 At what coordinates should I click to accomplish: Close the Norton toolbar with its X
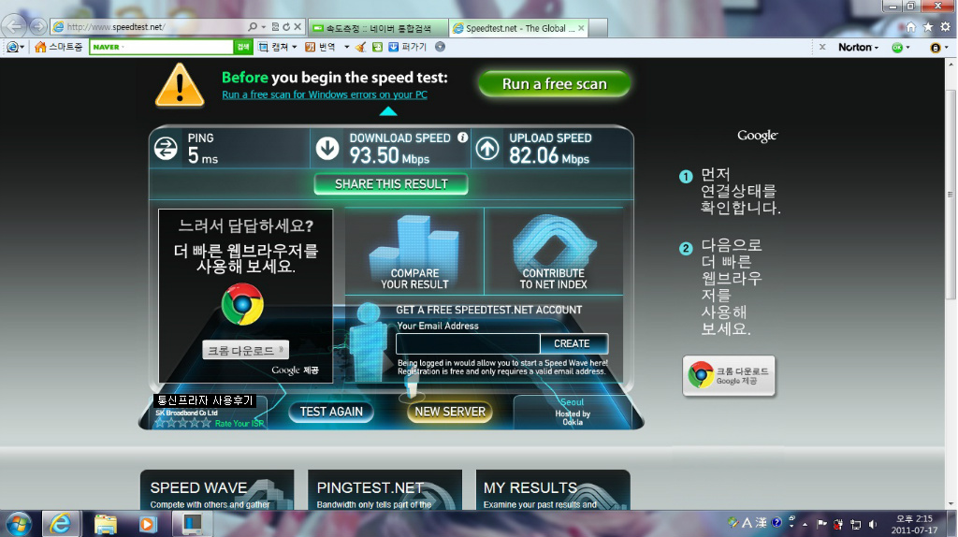(x=822, y=47)
